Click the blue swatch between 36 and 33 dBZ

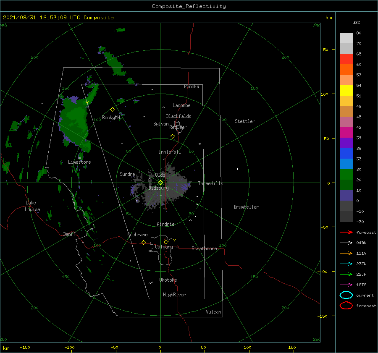pos(346,154)
